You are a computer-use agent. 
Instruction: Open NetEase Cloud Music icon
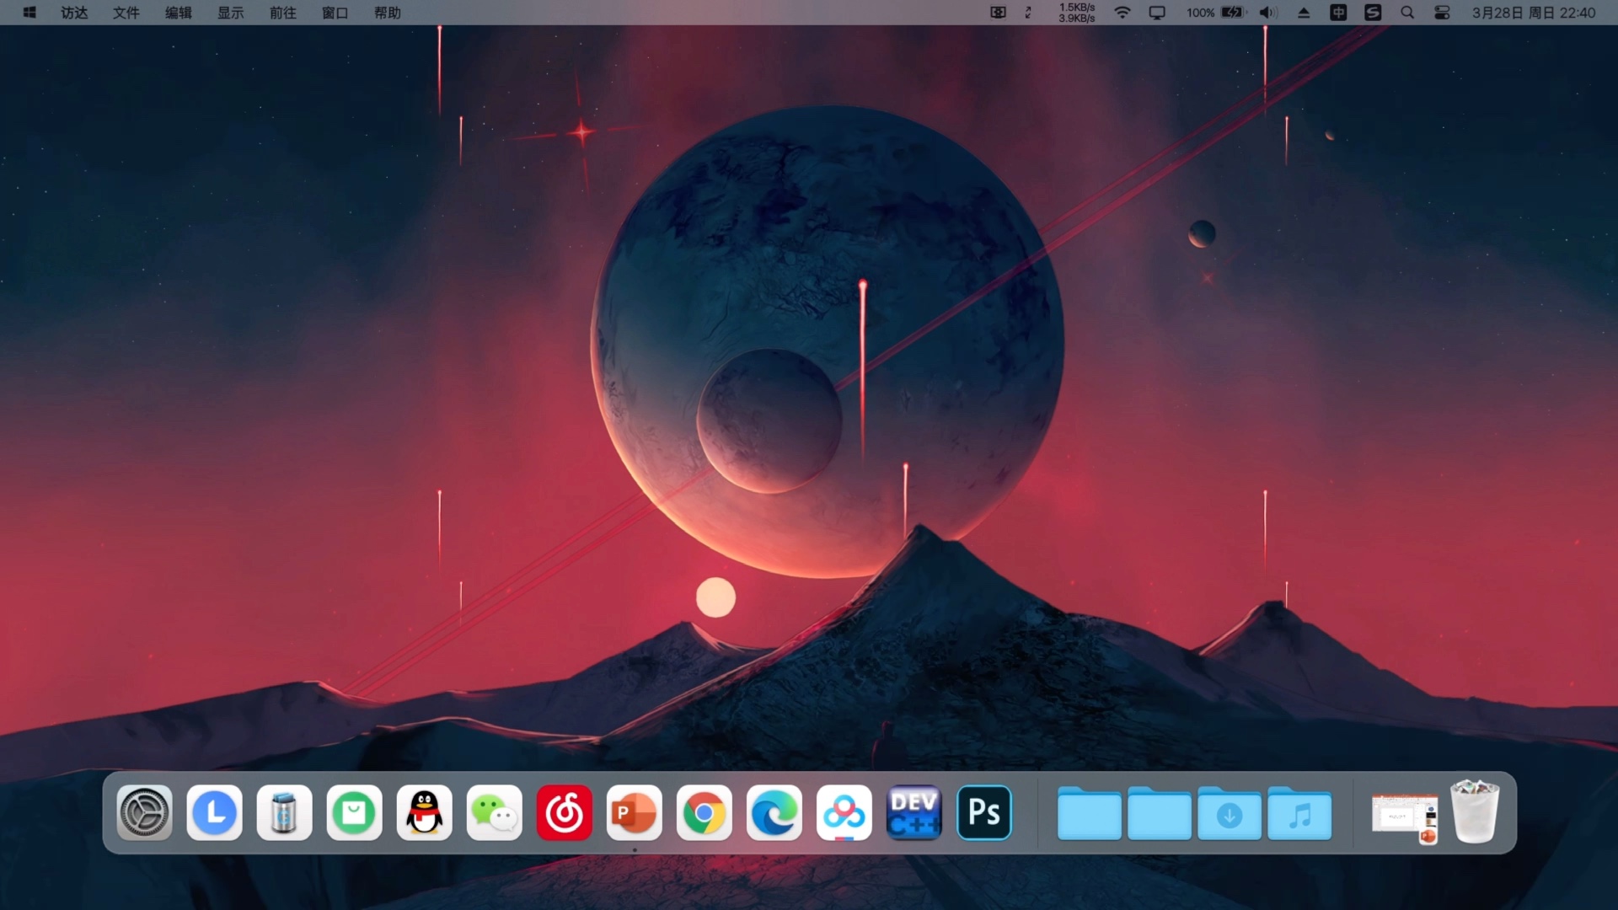coord(564,812)
